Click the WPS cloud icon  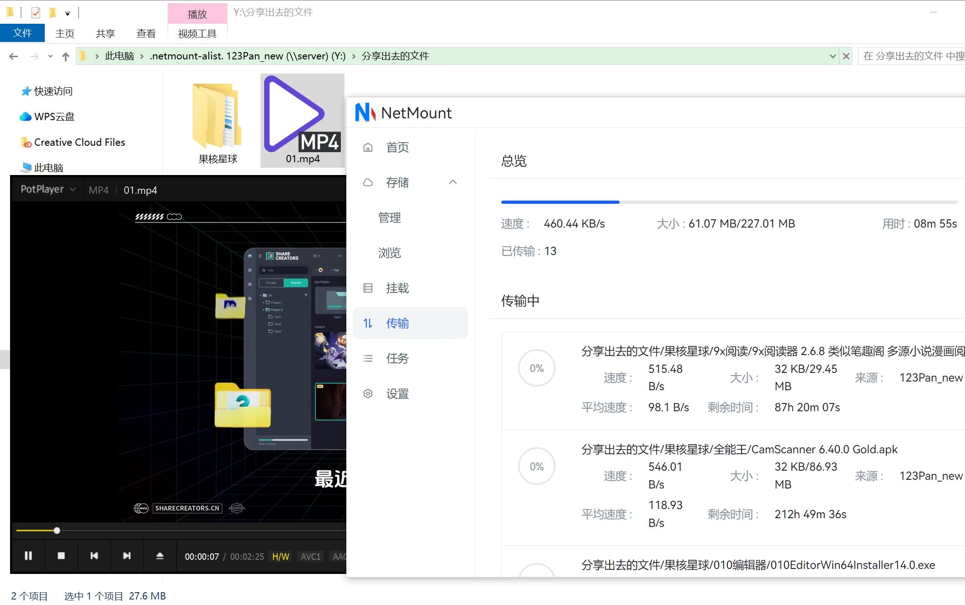click(x=26, y=117)
